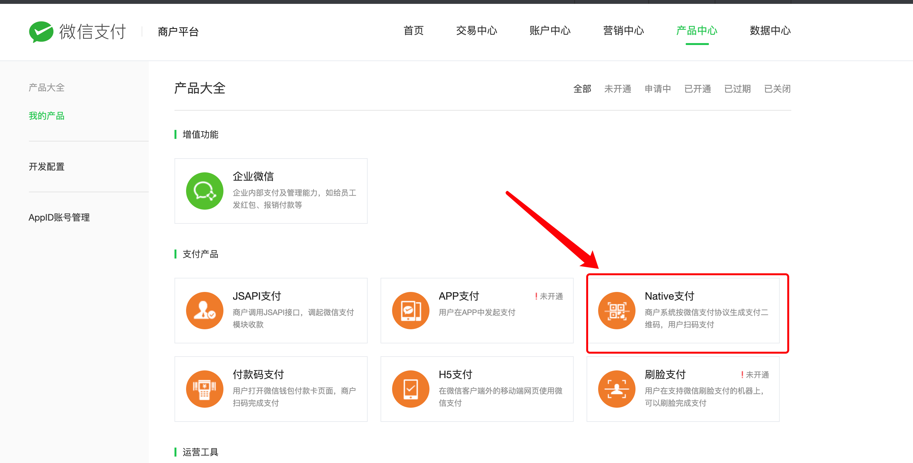
Task: Click the Native支付 QR code icon
Action: (617, 311)
